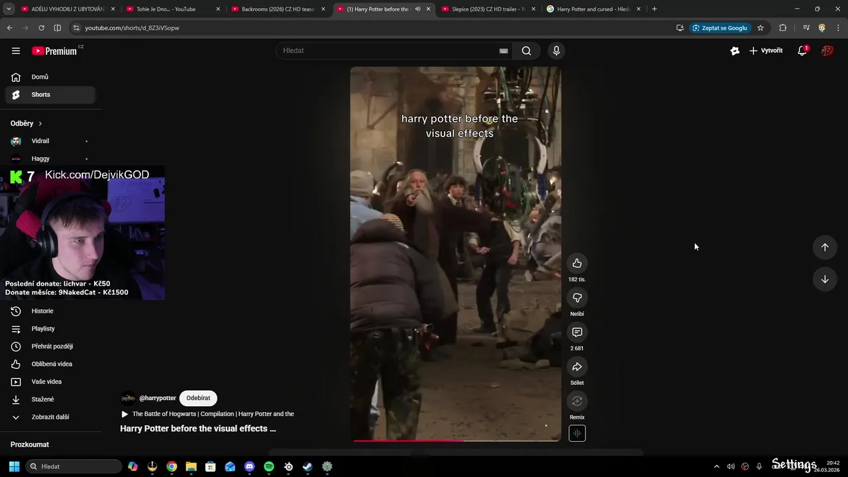Viewport: 848px width, 477px height.
Task: Open Přehrát později list
Action: click(x=50, y=346)
